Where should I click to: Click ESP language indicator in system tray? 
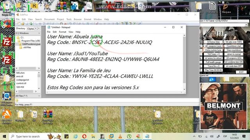click(x=225, y=136)
